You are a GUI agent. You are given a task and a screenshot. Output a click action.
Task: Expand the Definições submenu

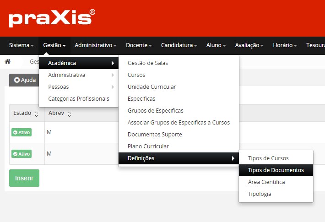pyautogui.click(x=179, y=158)
